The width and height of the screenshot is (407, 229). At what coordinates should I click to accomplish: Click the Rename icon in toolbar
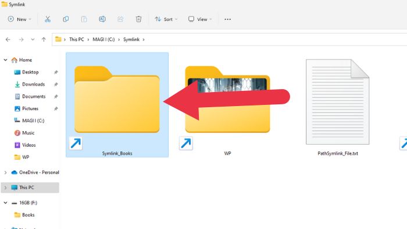[102, 19]
